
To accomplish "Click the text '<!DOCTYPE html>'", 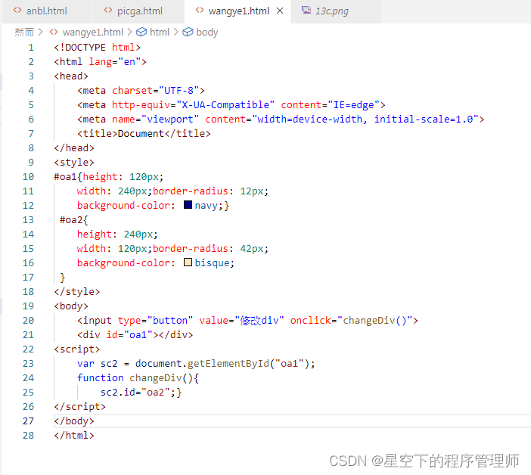I will click(97, 48).
